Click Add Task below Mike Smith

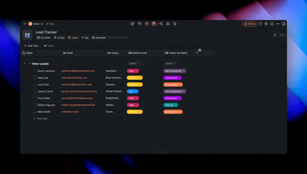41,119
